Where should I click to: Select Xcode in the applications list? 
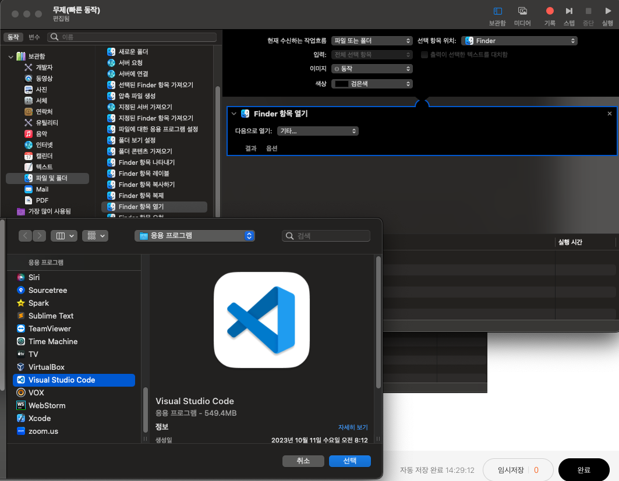pyautogui.click(x=74, y=418)
